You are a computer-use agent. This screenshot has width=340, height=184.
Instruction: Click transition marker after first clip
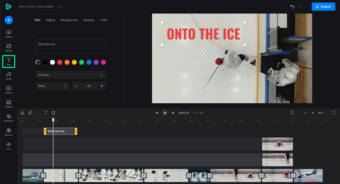point(43,176)
